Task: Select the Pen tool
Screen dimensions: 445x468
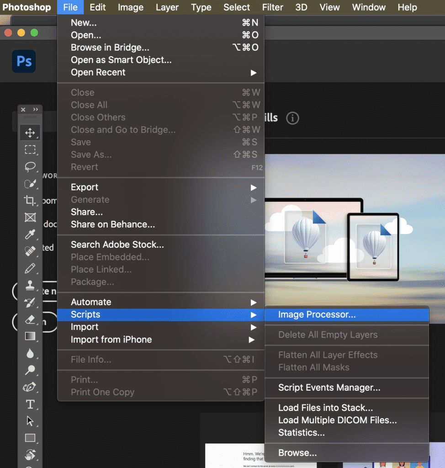Action: pos(30,387)
